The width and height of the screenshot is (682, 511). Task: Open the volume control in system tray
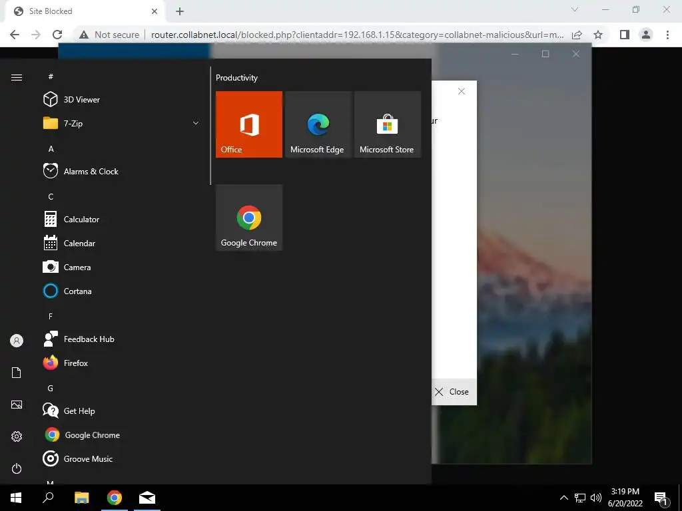pyautogui.click(x=596, y=498)
